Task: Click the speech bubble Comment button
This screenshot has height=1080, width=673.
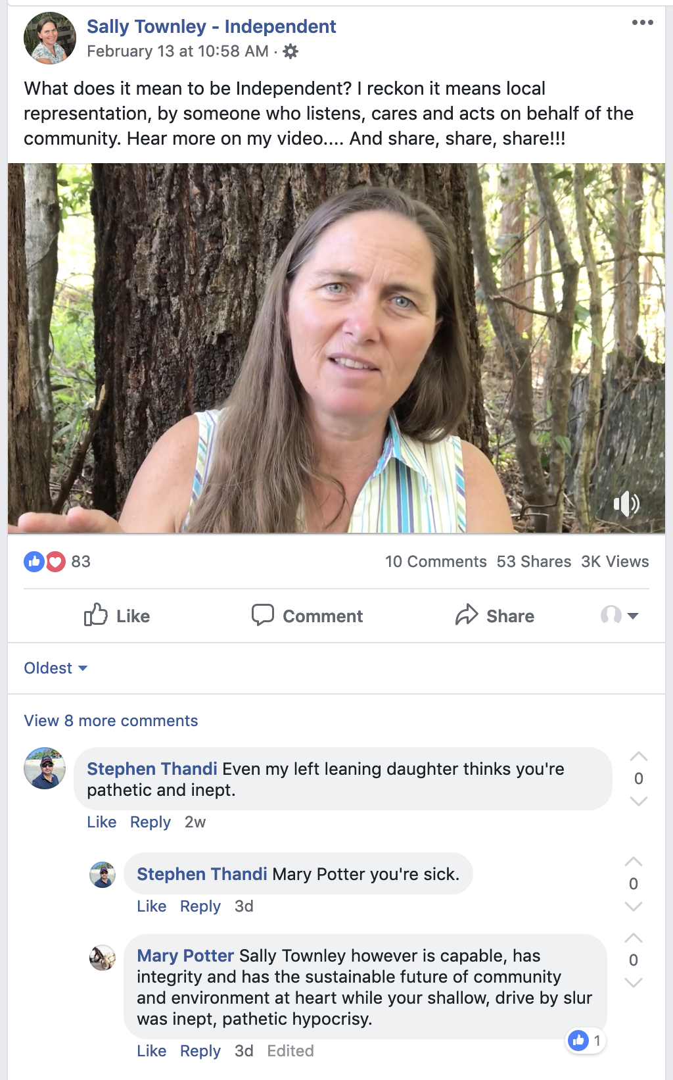Action: pyautogui.click(x=307, y=616)
